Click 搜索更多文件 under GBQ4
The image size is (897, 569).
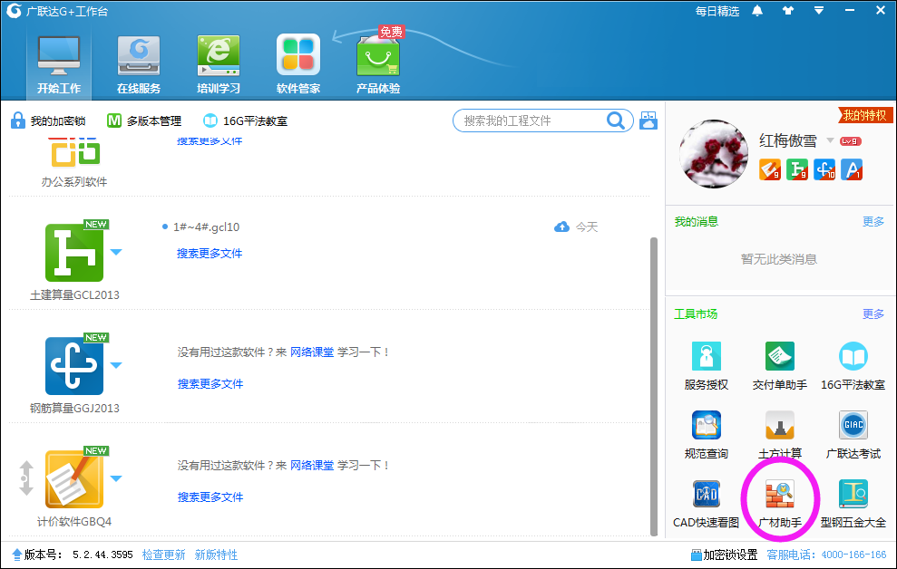210,497
